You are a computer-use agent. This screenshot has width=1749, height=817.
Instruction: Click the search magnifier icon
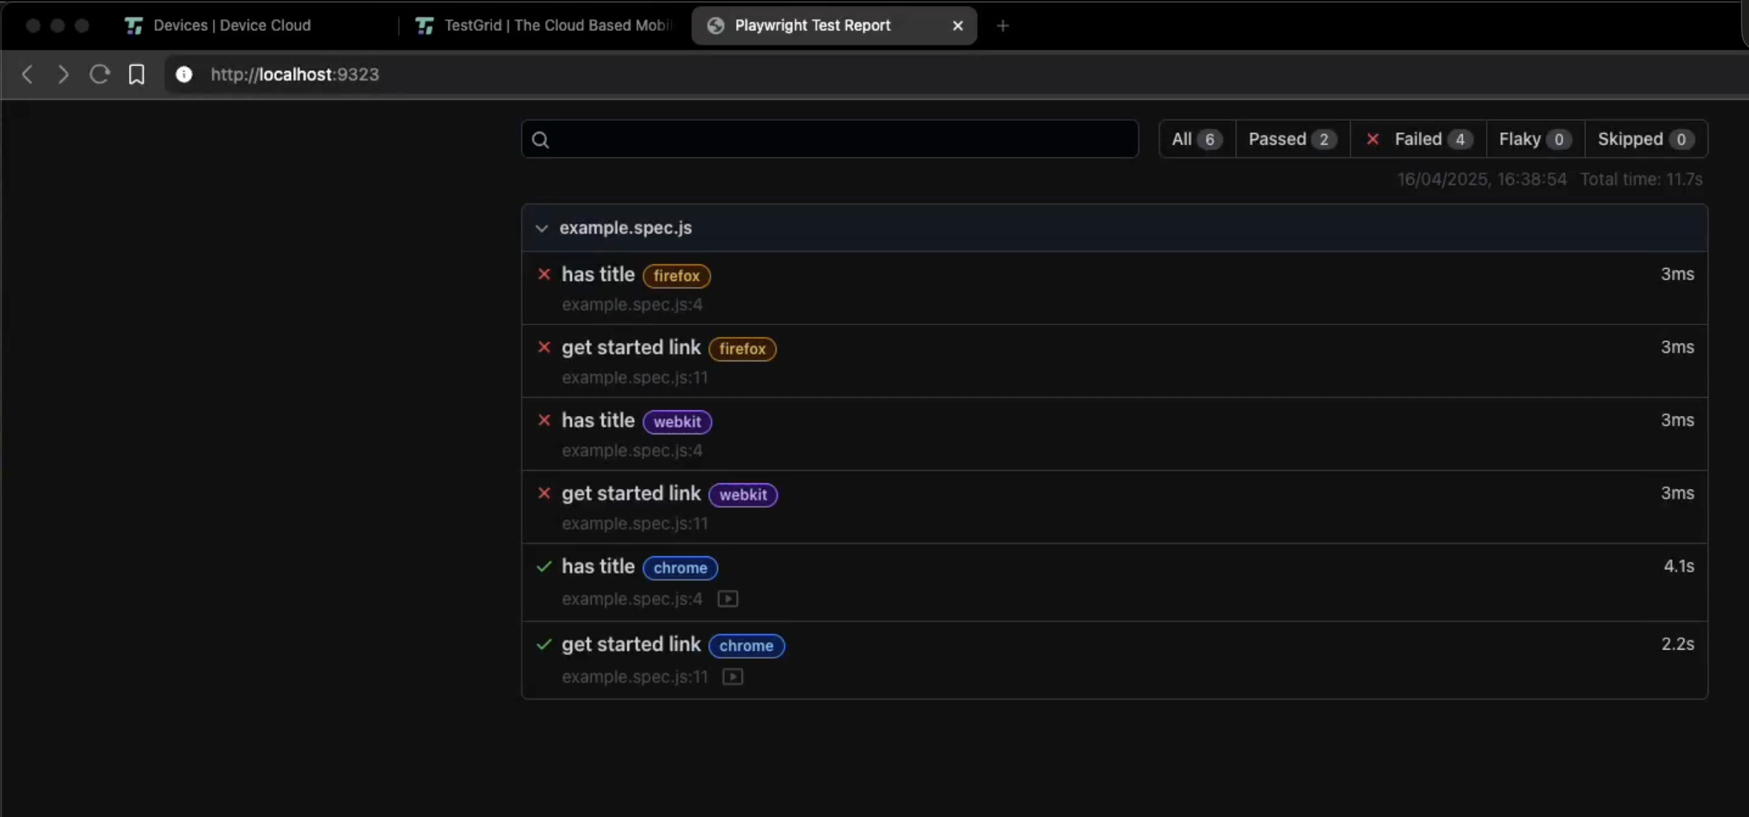pyautogui.click(x=540, y=140)
